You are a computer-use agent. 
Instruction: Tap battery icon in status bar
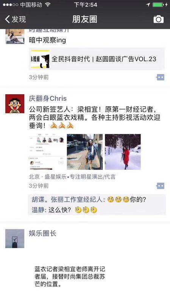[x=158, y=5]
